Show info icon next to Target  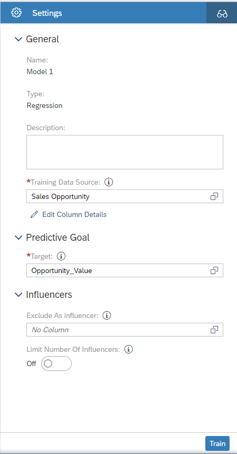tap(61, 256)
